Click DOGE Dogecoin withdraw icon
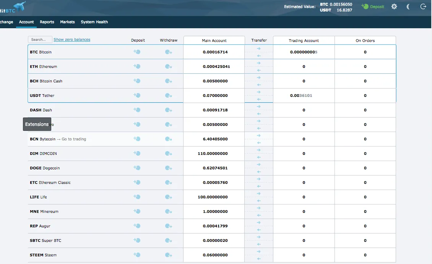The width and height of the screenshot is (432, 264). (168, 168)
